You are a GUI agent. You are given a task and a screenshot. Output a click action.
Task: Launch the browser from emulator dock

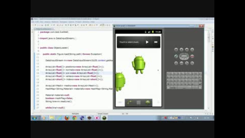(148, 102)
